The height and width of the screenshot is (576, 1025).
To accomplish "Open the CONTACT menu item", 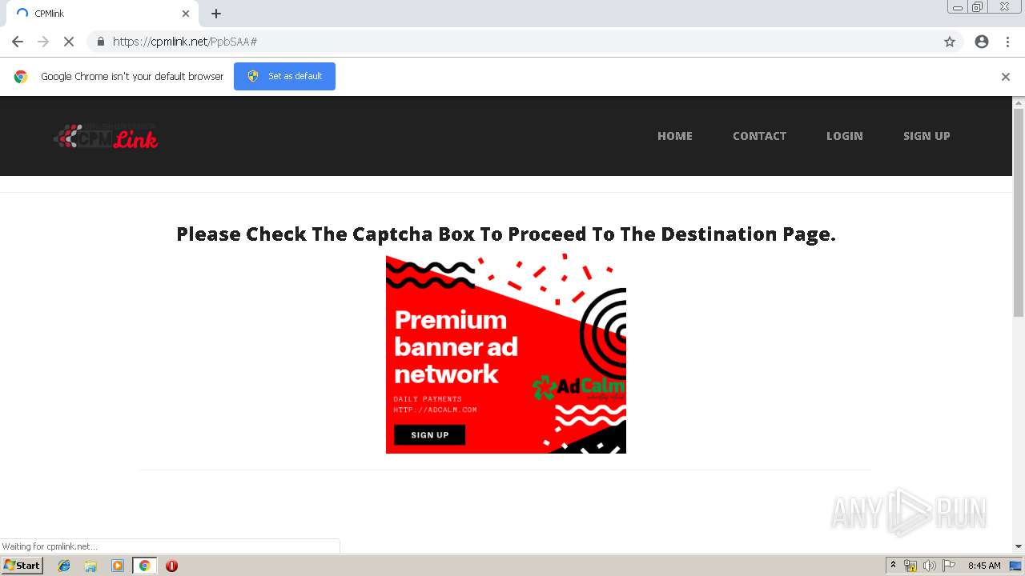I will (x=759, y=136).
